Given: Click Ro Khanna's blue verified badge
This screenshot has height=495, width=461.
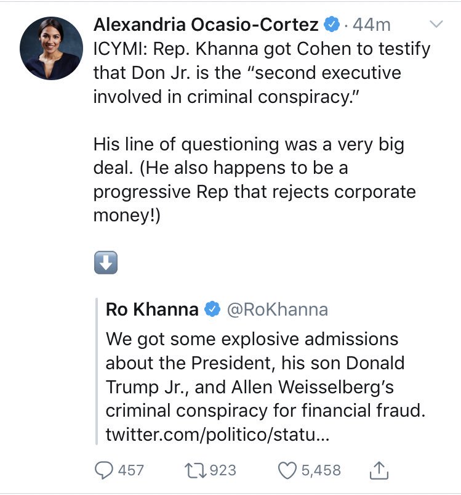Looking at the screenshot, I should click(x=212, y=309).
